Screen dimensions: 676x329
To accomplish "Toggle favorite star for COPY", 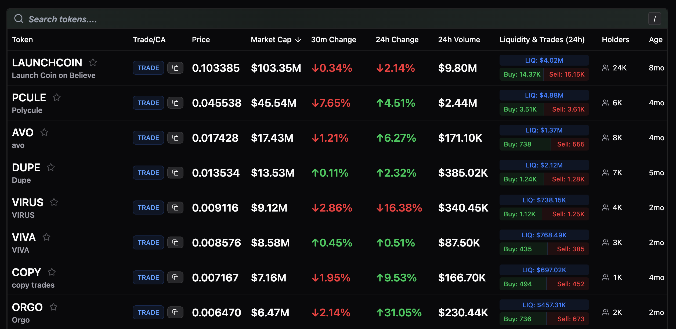I will click(x=52, y=272).
